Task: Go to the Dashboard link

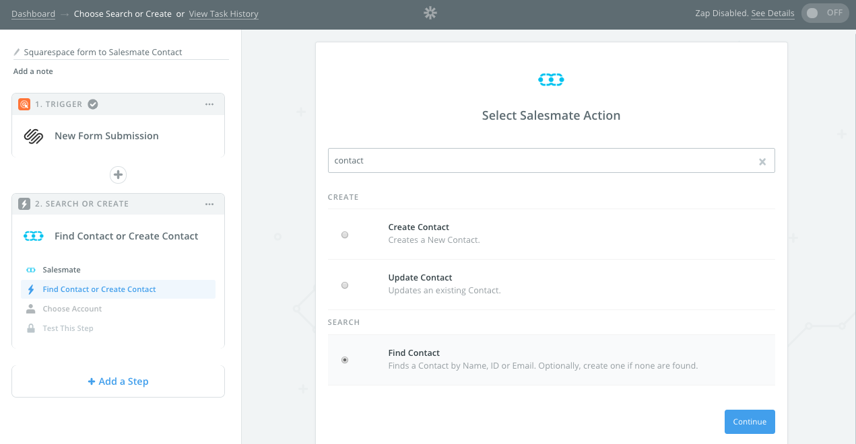Action: (33, 13)
